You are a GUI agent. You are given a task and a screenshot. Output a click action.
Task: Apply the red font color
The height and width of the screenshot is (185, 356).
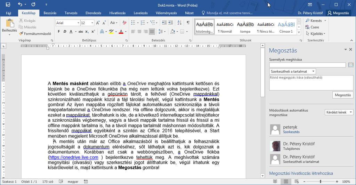click(121, 32)
